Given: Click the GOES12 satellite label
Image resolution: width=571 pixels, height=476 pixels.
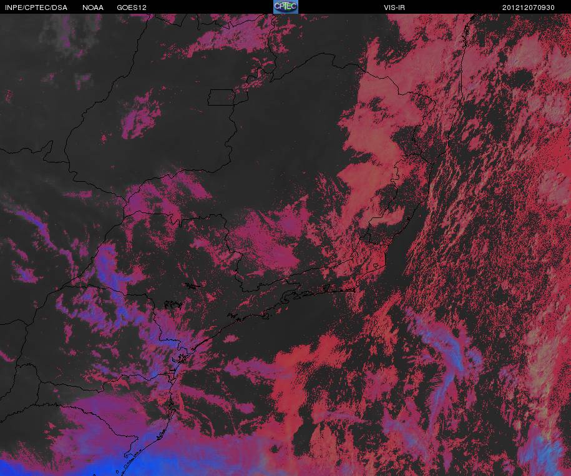Looking at the screenshot, I should point(132,7).
